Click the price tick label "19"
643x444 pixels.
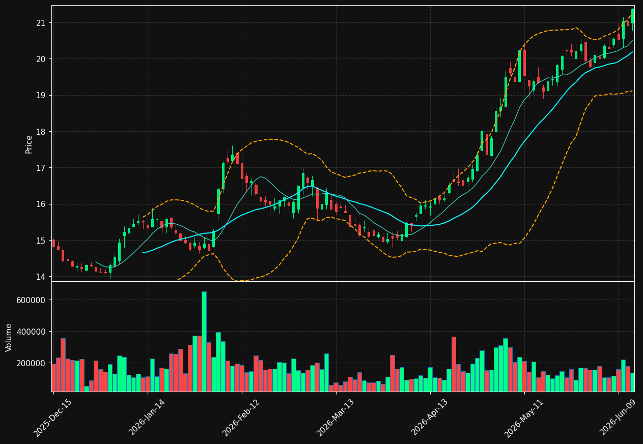[41, 95]
